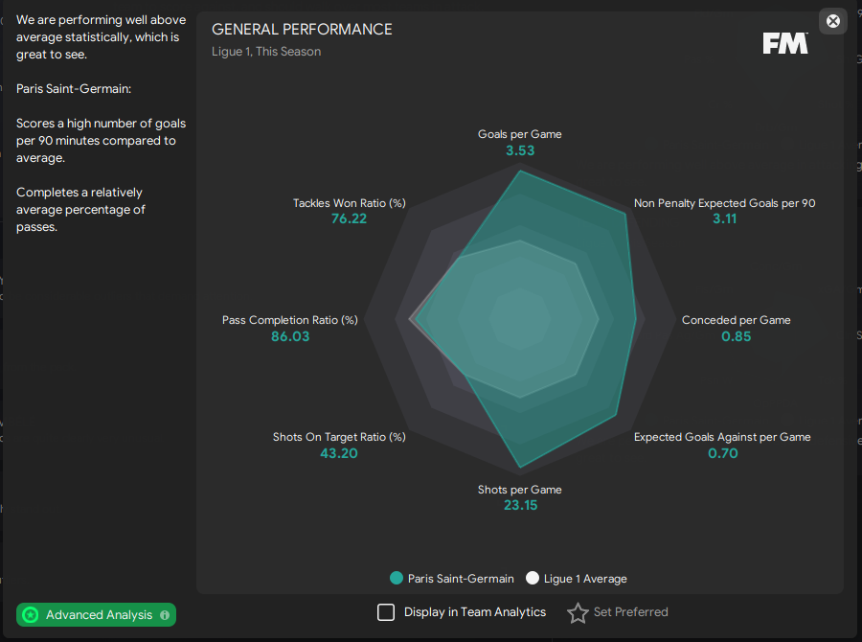This screenshot has height=642, width=862.
Task: Click the Shots On Target Ratio value 43.20
Action: coord(339,453)
